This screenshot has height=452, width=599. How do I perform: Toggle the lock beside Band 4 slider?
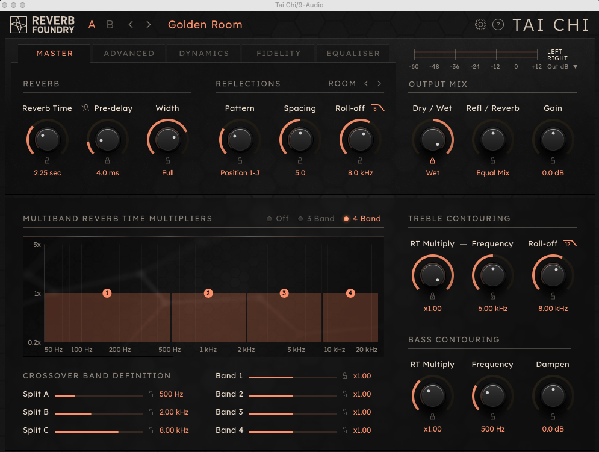click(x=344, y=430)
